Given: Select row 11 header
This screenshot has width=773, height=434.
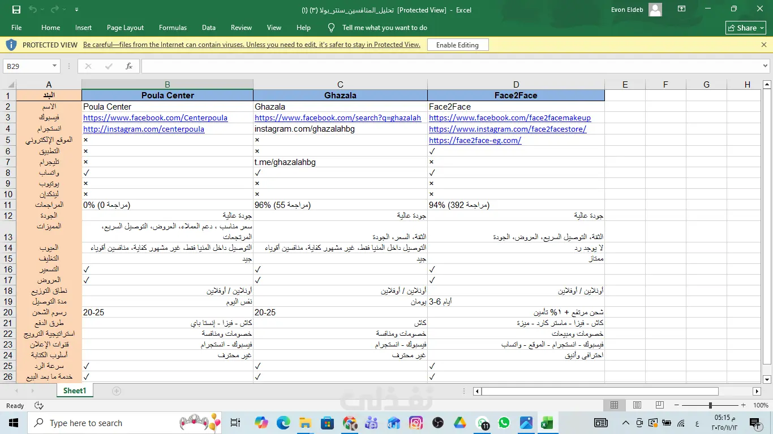Looking at the screenshot, I should click(8, 205).
